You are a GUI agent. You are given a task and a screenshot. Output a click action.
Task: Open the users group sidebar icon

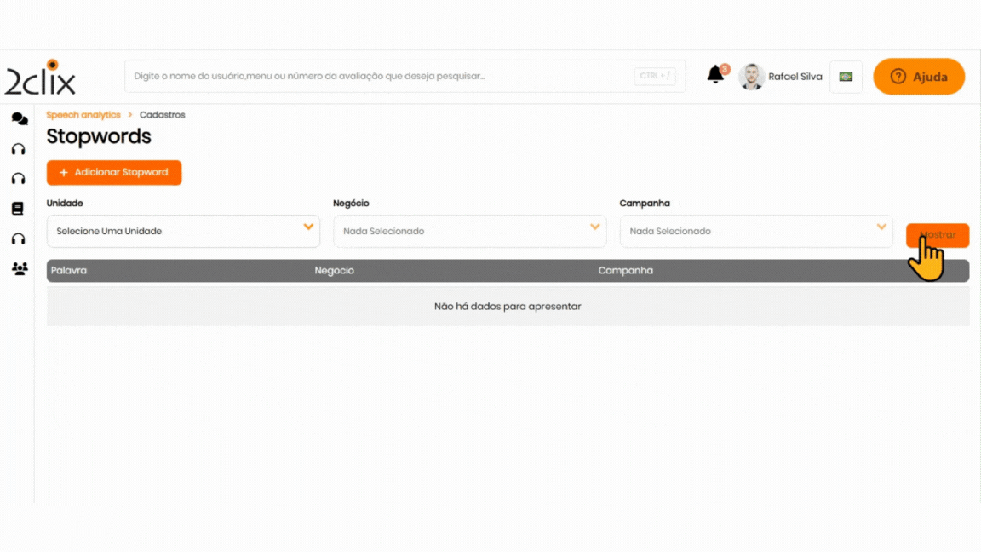click(19, 269)
